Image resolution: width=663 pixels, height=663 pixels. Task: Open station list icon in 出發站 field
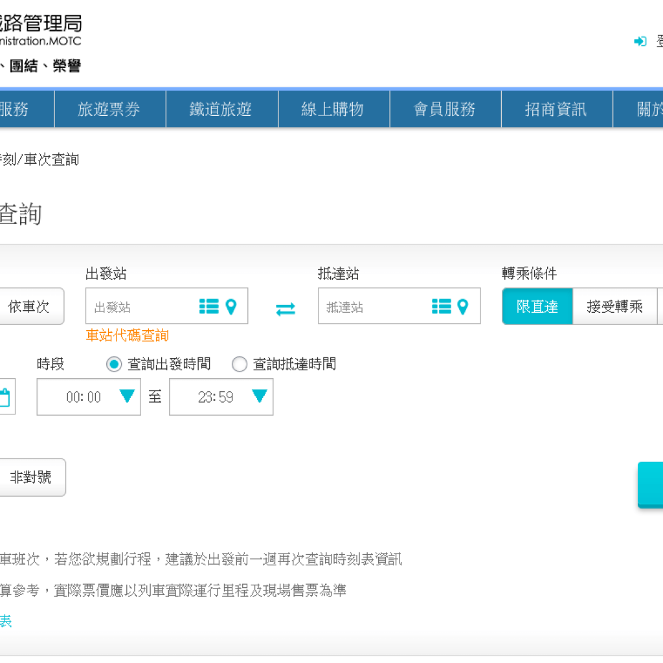[x=208, y=306]
